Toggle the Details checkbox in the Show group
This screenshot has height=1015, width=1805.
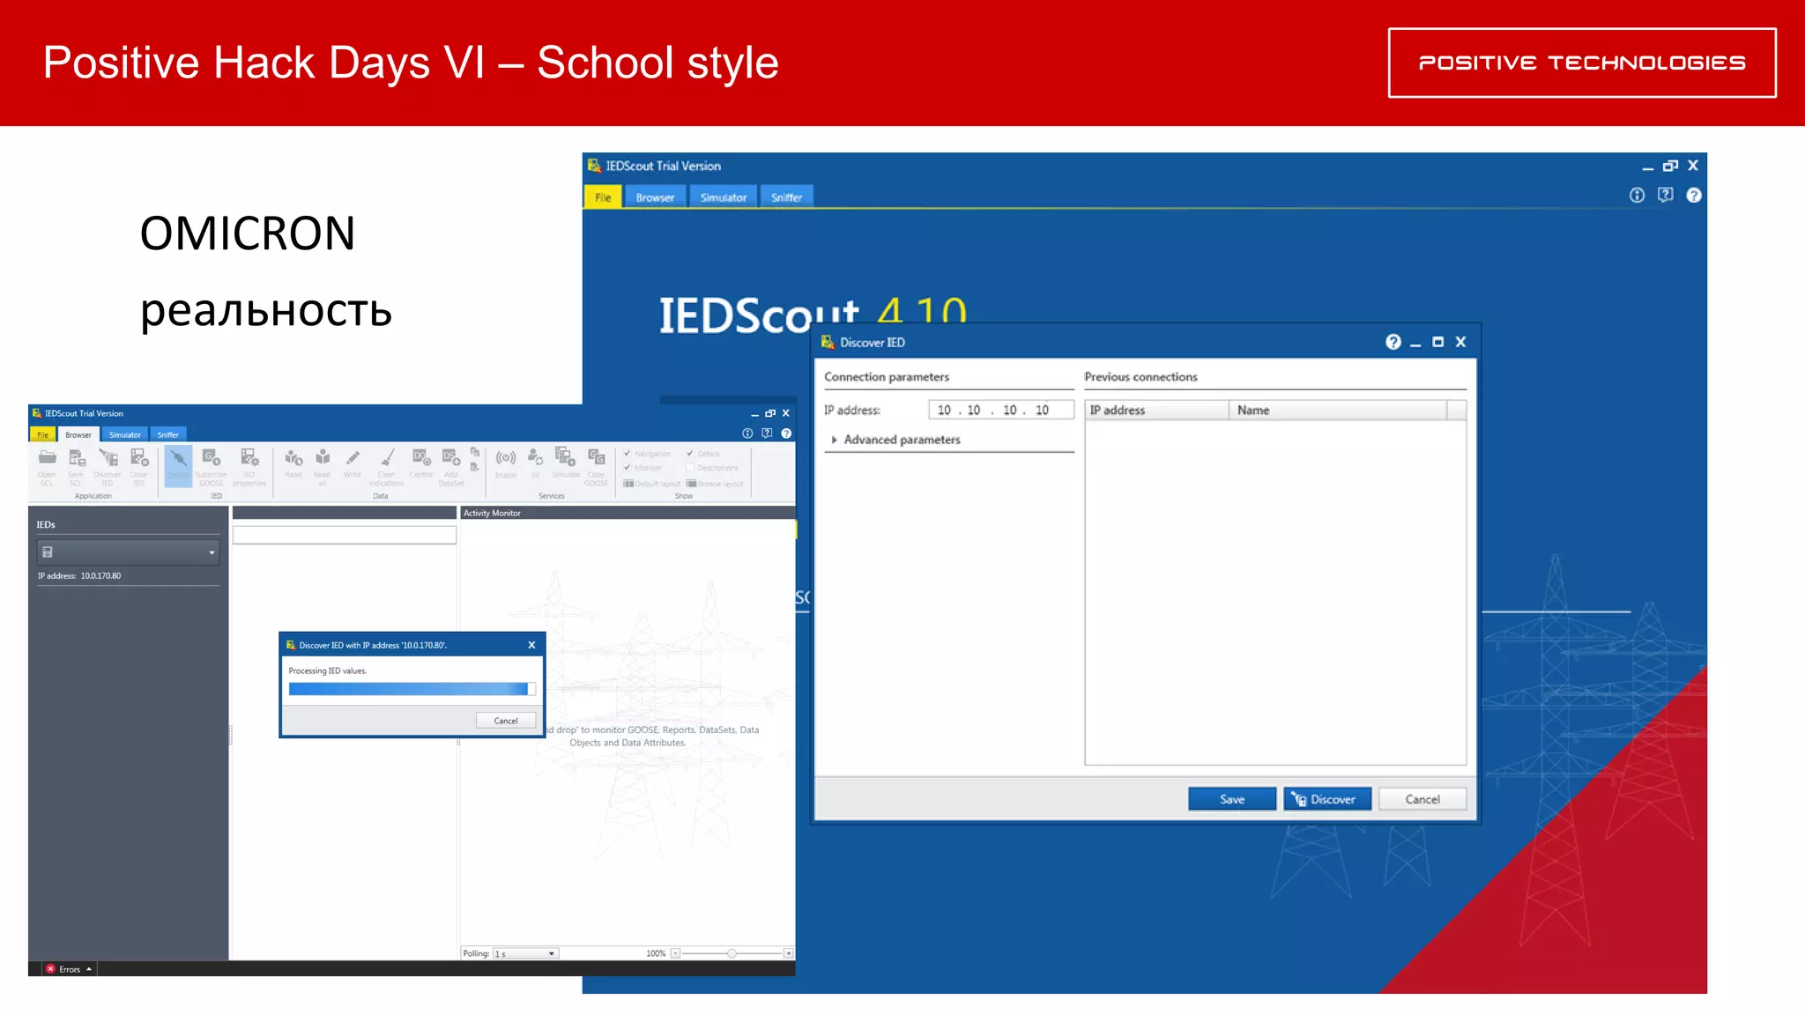pos(690,454)
